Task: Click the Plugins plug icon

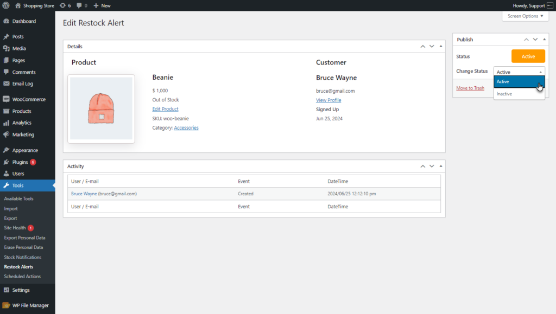Action: pyautogui.click(x=7, y=162)
